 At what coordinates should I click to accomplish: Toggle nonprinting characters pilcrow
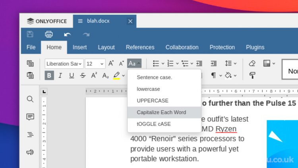click(x=214, y=75)
